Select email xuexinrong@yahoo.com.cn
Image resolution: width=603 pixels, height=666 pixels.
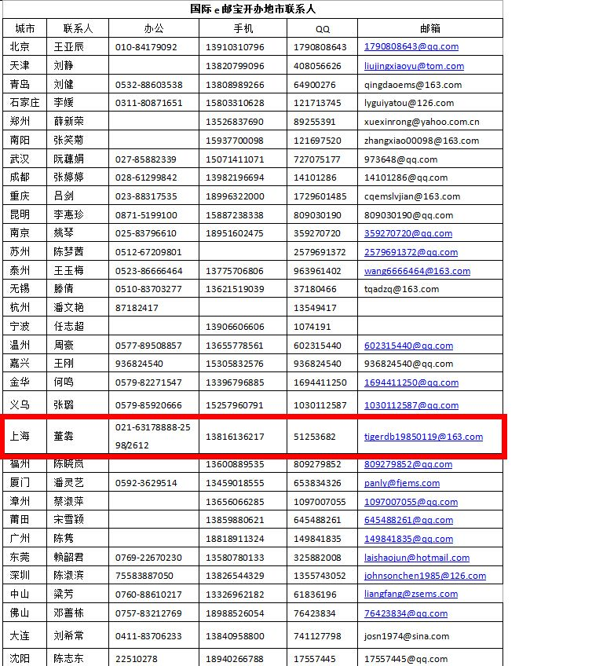click(422, 122)
